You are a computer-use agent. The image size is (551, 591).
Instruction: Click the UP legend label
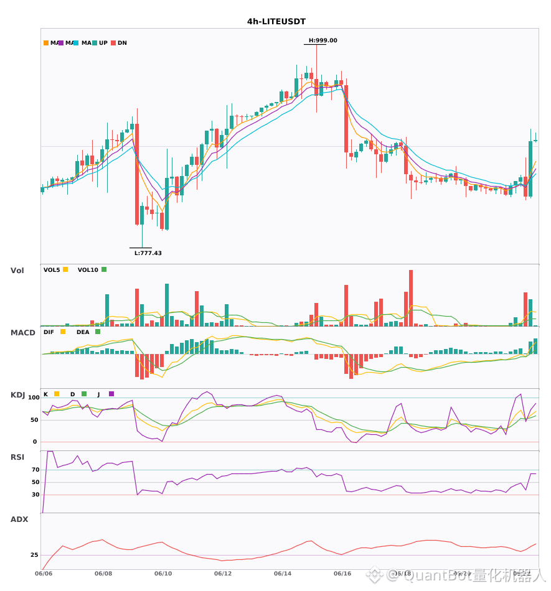(x=103, y=43)
